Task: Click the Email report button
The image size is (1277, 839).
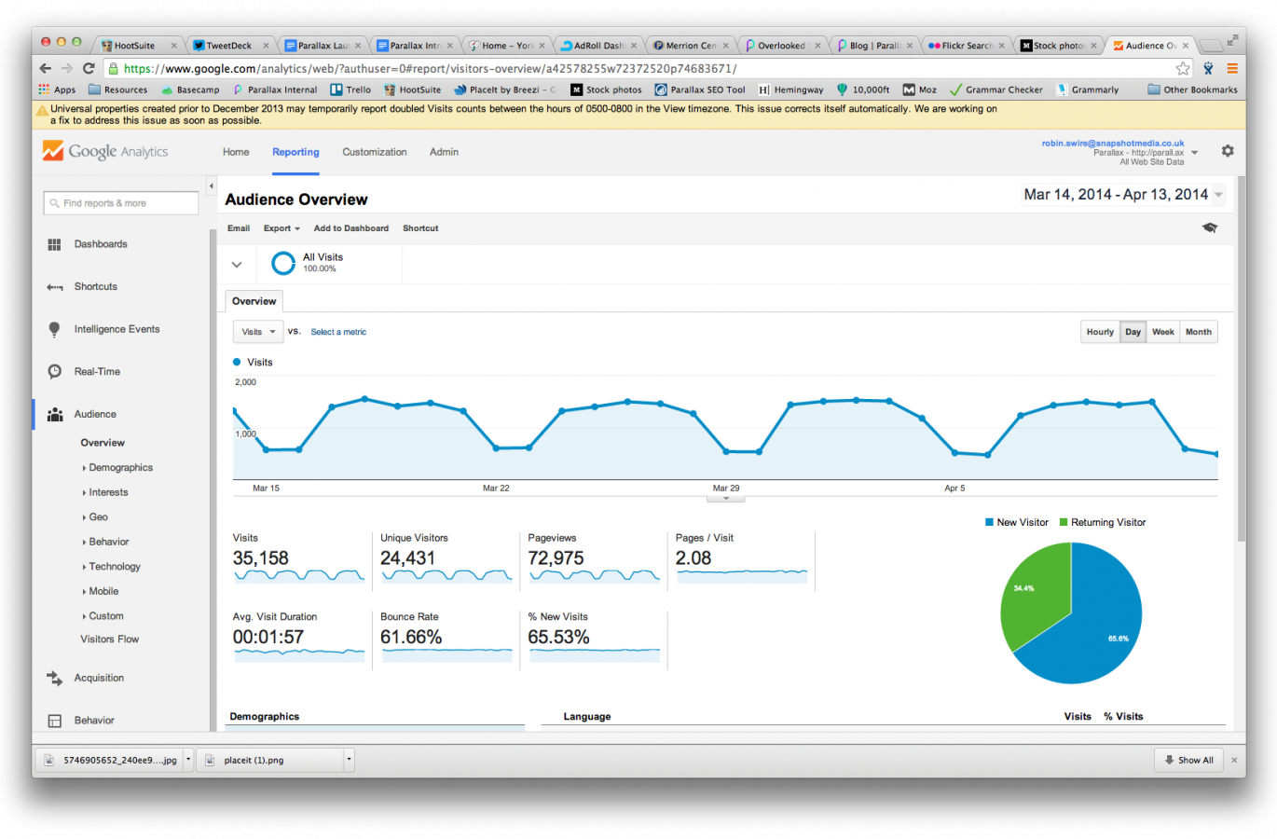Action: tap(239, 228)
